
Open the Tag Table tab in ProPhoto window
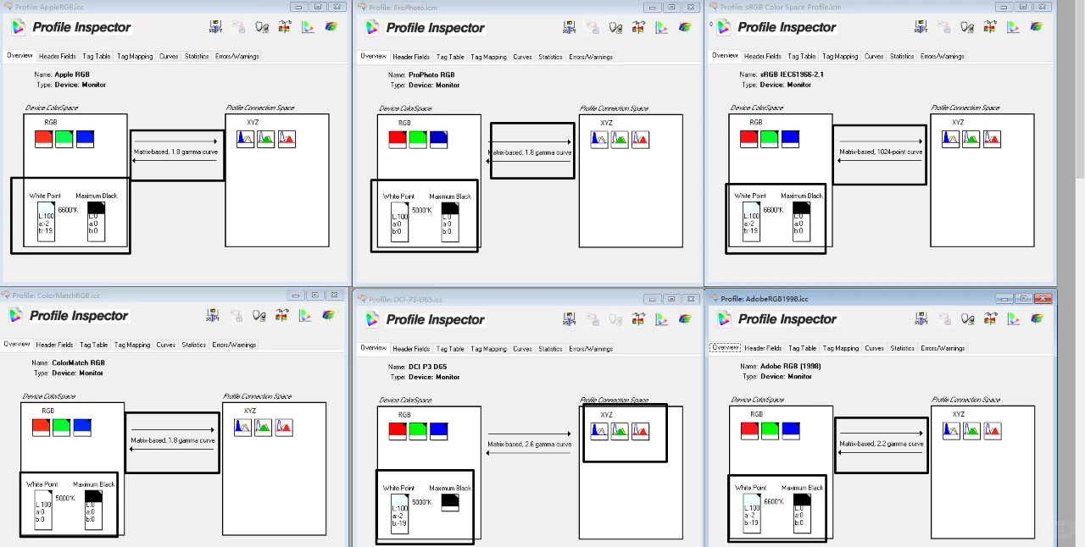(450, 57)
